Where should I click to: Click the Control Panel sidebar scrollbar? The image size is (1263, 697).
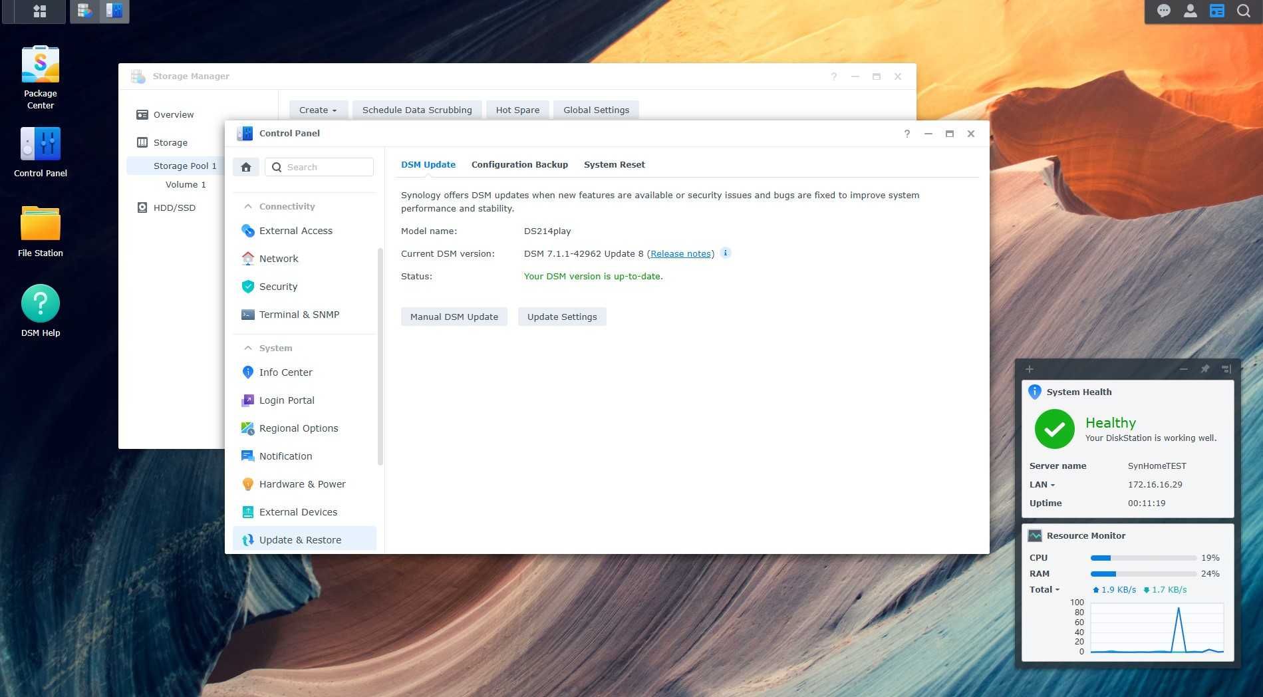[x=380, y=356]
